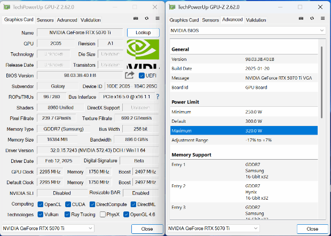The image size is (331, 236).
Task: Click Shaders field 8960 Unified
Action: pos(60,108)
